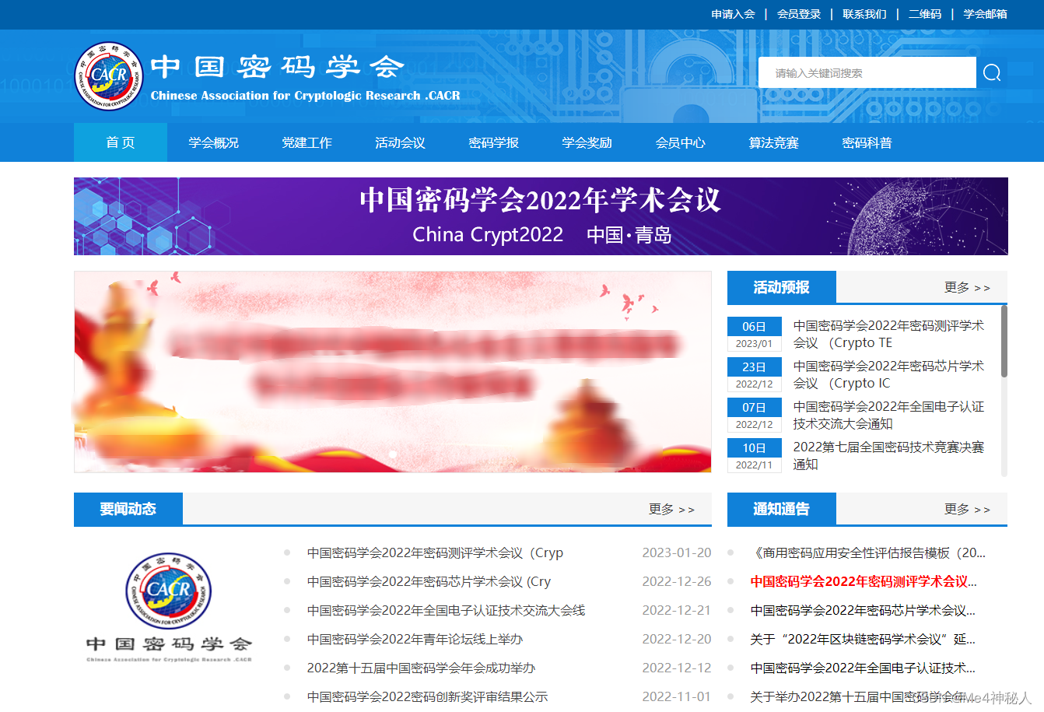The width and height of the screenshot is (1044, 712).
Task: Focus the keyword search input field
Action: coord(867,72)
